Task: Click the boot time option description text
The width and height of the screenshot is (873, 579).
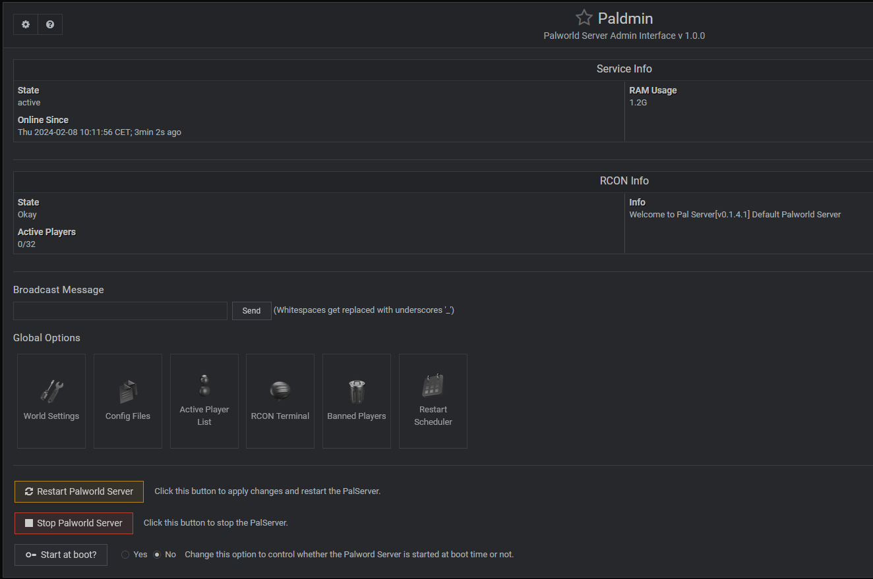Action: (x=349, y=555)
